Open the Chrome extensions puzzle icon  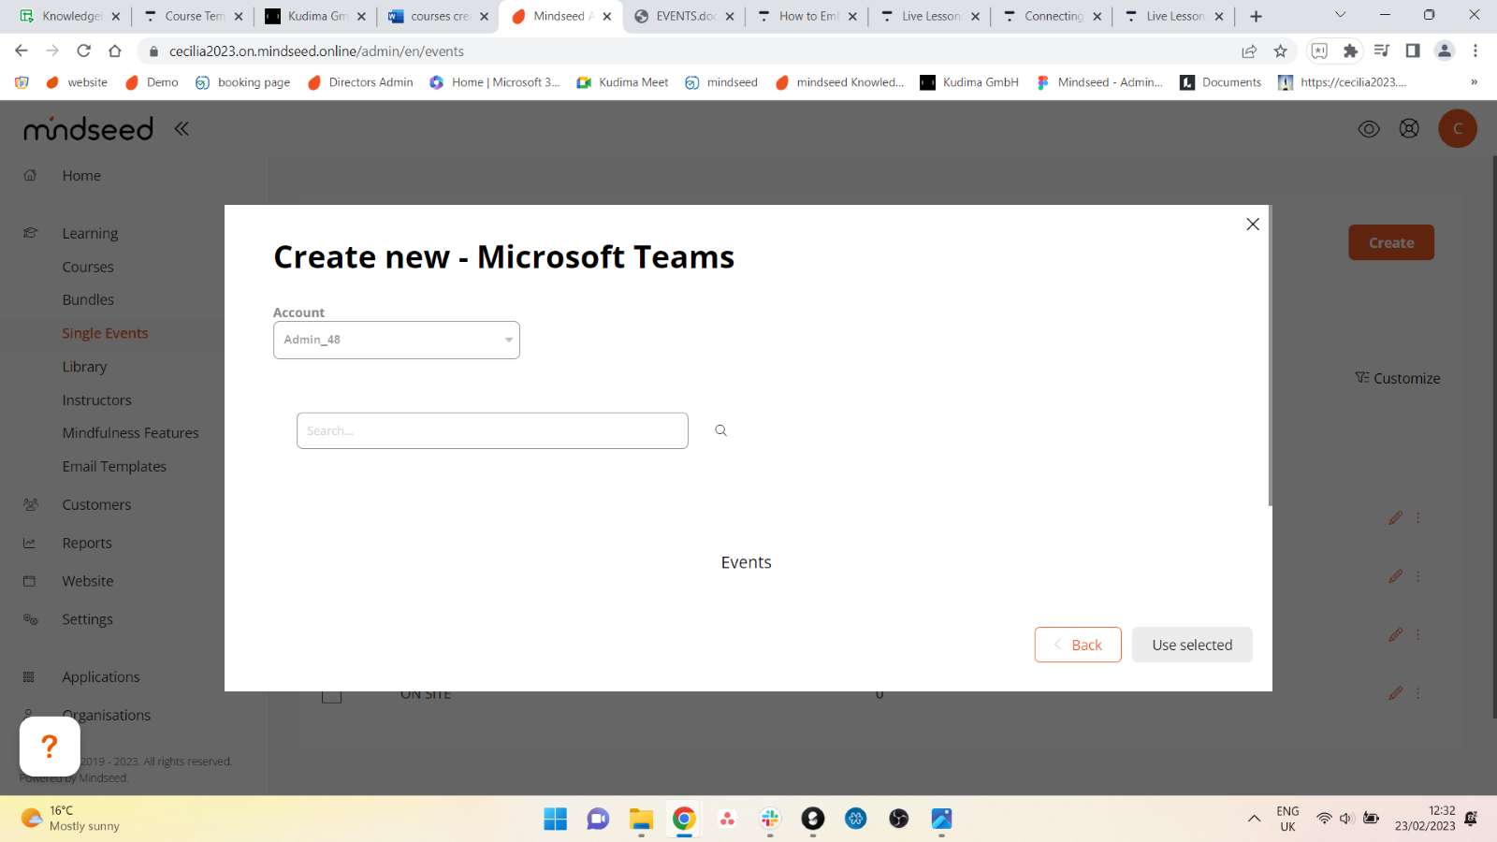[1350, 51]
